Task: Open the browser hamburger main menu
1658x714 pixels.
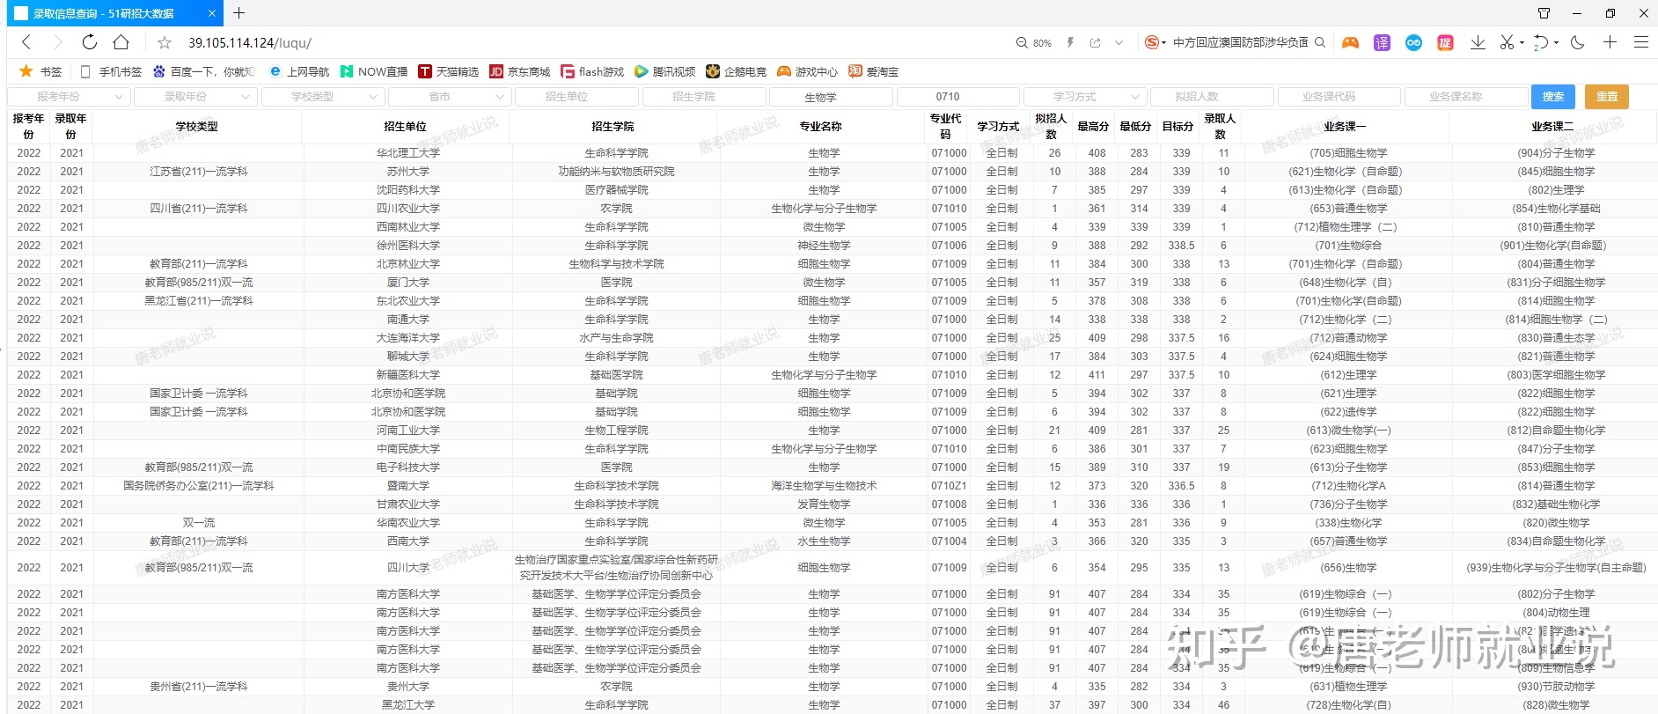Action: pos(1640,42)
